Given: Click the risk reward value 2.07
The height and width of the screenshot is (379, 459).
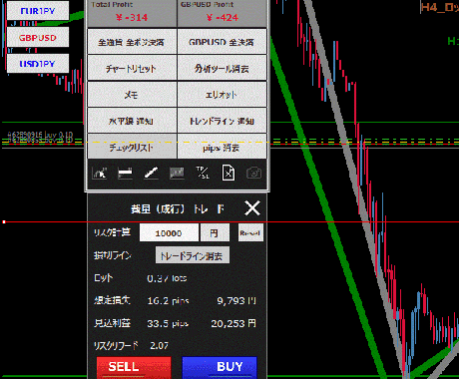Looking at the screenshot, I should point(159,346).
